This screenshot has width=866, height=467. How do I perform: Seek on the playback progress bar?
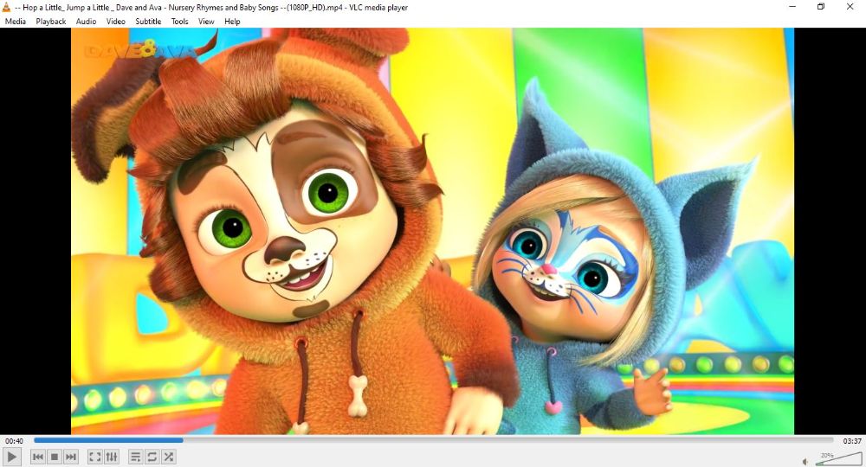click(434, 440)
